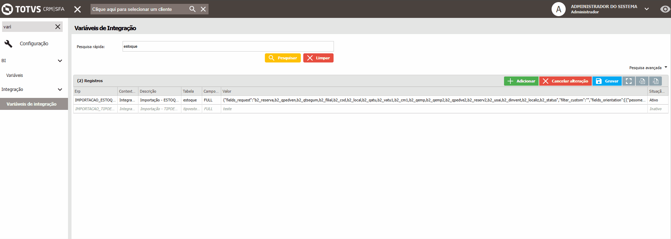Click the 'teste' value cell

click(434, 109)
